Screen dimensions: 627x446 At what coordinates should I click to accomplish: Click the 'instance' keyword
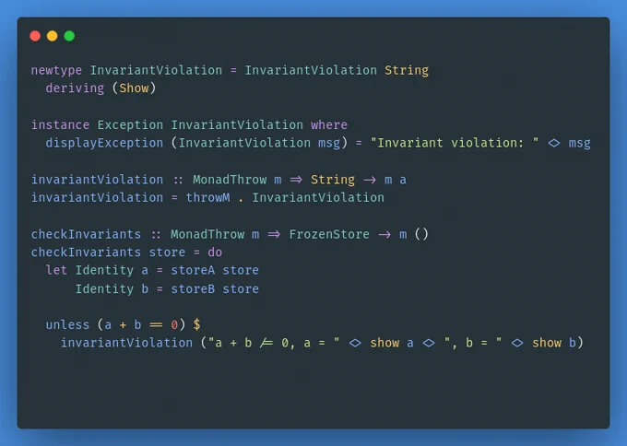pyautogui.click(x=60, y=124)
